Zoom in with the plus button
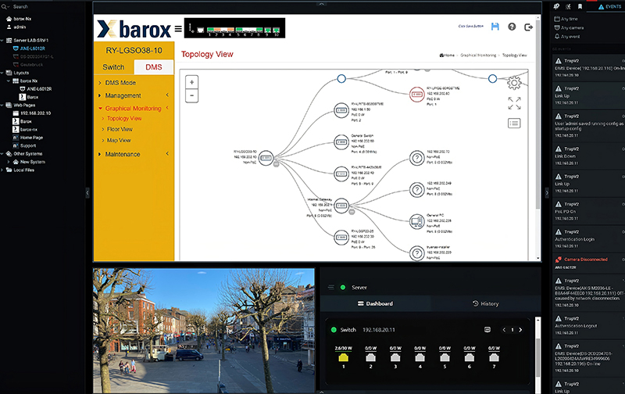 pyautogui.click(x=192, y=82)
